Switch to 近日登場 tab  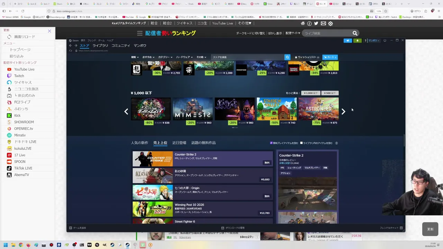click(179, 143)
